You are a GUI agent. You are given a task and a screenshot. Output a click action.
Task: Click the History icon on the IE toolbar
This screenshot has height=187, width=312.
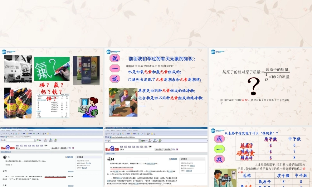coord(34,133)
